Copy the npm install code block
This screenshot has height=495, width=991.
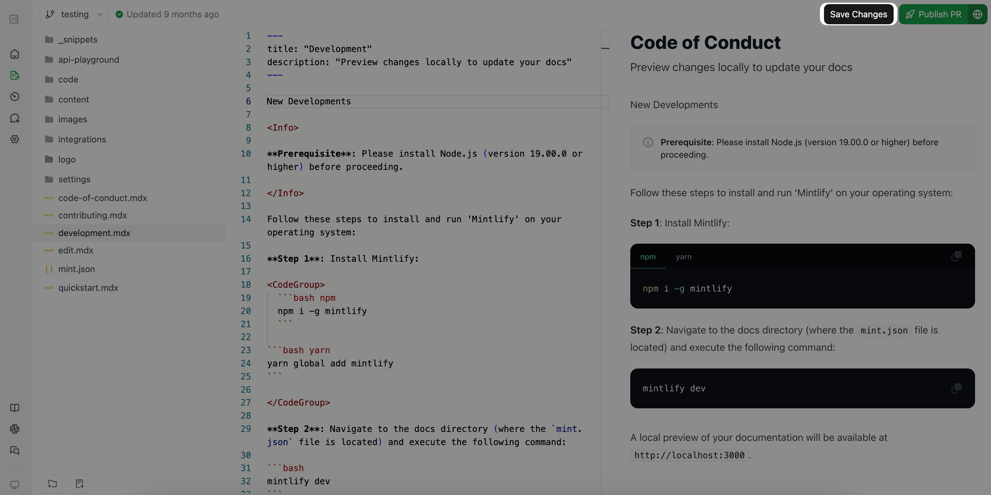tap(956, 256)
